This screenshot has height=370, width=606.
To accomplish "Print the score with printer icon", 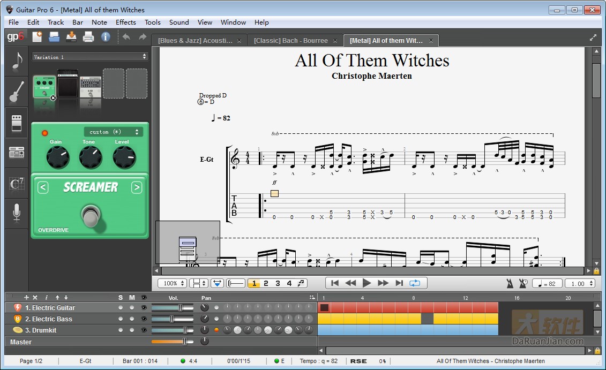I will [x=88, y=37].
